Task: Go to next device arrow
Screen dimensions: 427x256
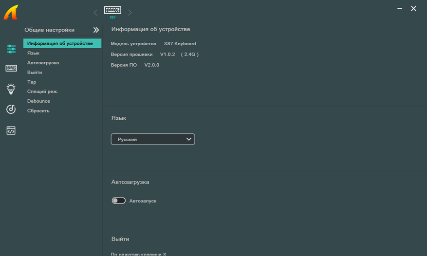Action: [x=130, y=13]
